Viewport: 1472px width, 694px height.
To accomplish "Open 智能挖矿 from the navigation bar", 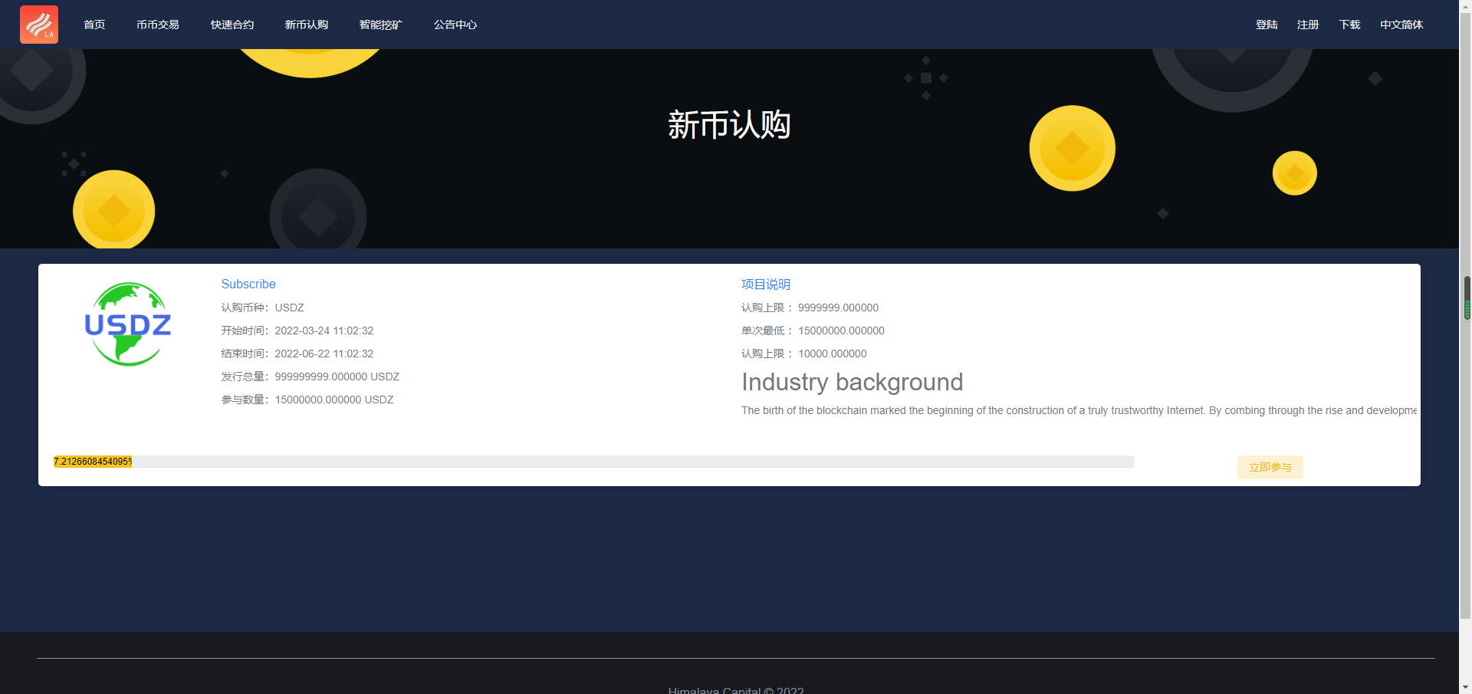I will (381, 25).
